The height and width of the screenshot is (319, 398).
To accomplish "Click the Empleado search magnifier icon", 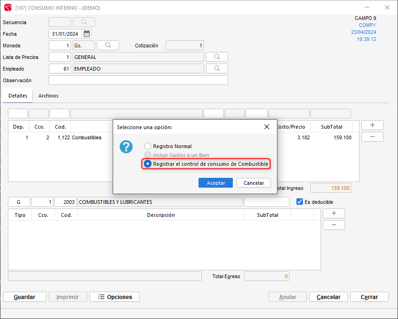I will coord(217,69).
